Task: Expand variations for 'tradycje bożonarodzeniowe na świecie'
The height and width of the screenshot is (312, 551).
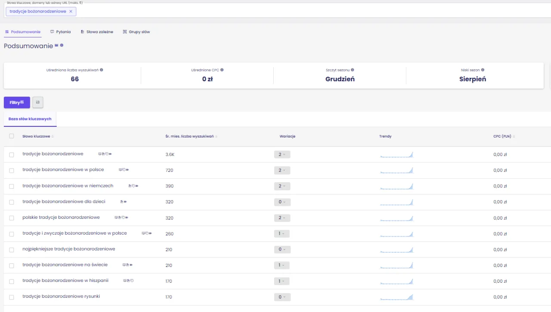Action: point(282,266)
